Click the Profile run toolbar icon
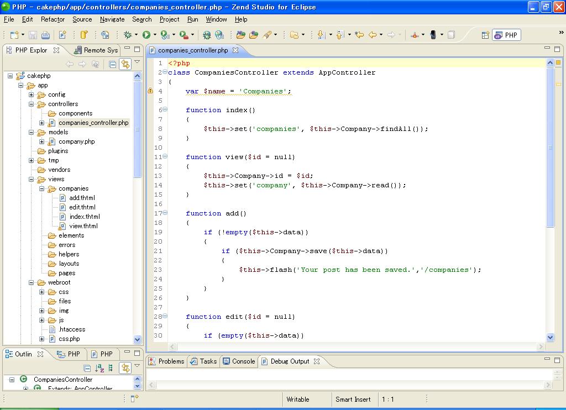 (x=165, y=35)
